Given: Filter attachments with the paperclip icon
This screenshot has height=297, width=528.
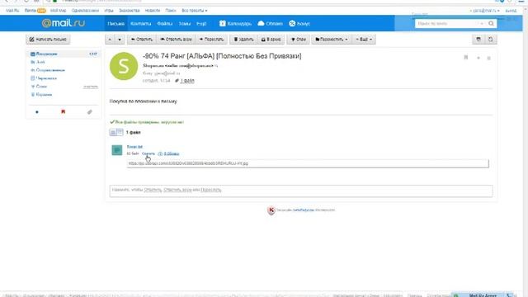Looking at the screenshot, I should click(90, 112).
